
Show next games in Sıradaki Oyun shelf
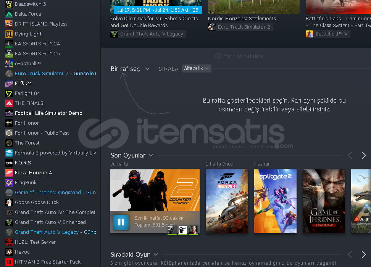point(364,254)
